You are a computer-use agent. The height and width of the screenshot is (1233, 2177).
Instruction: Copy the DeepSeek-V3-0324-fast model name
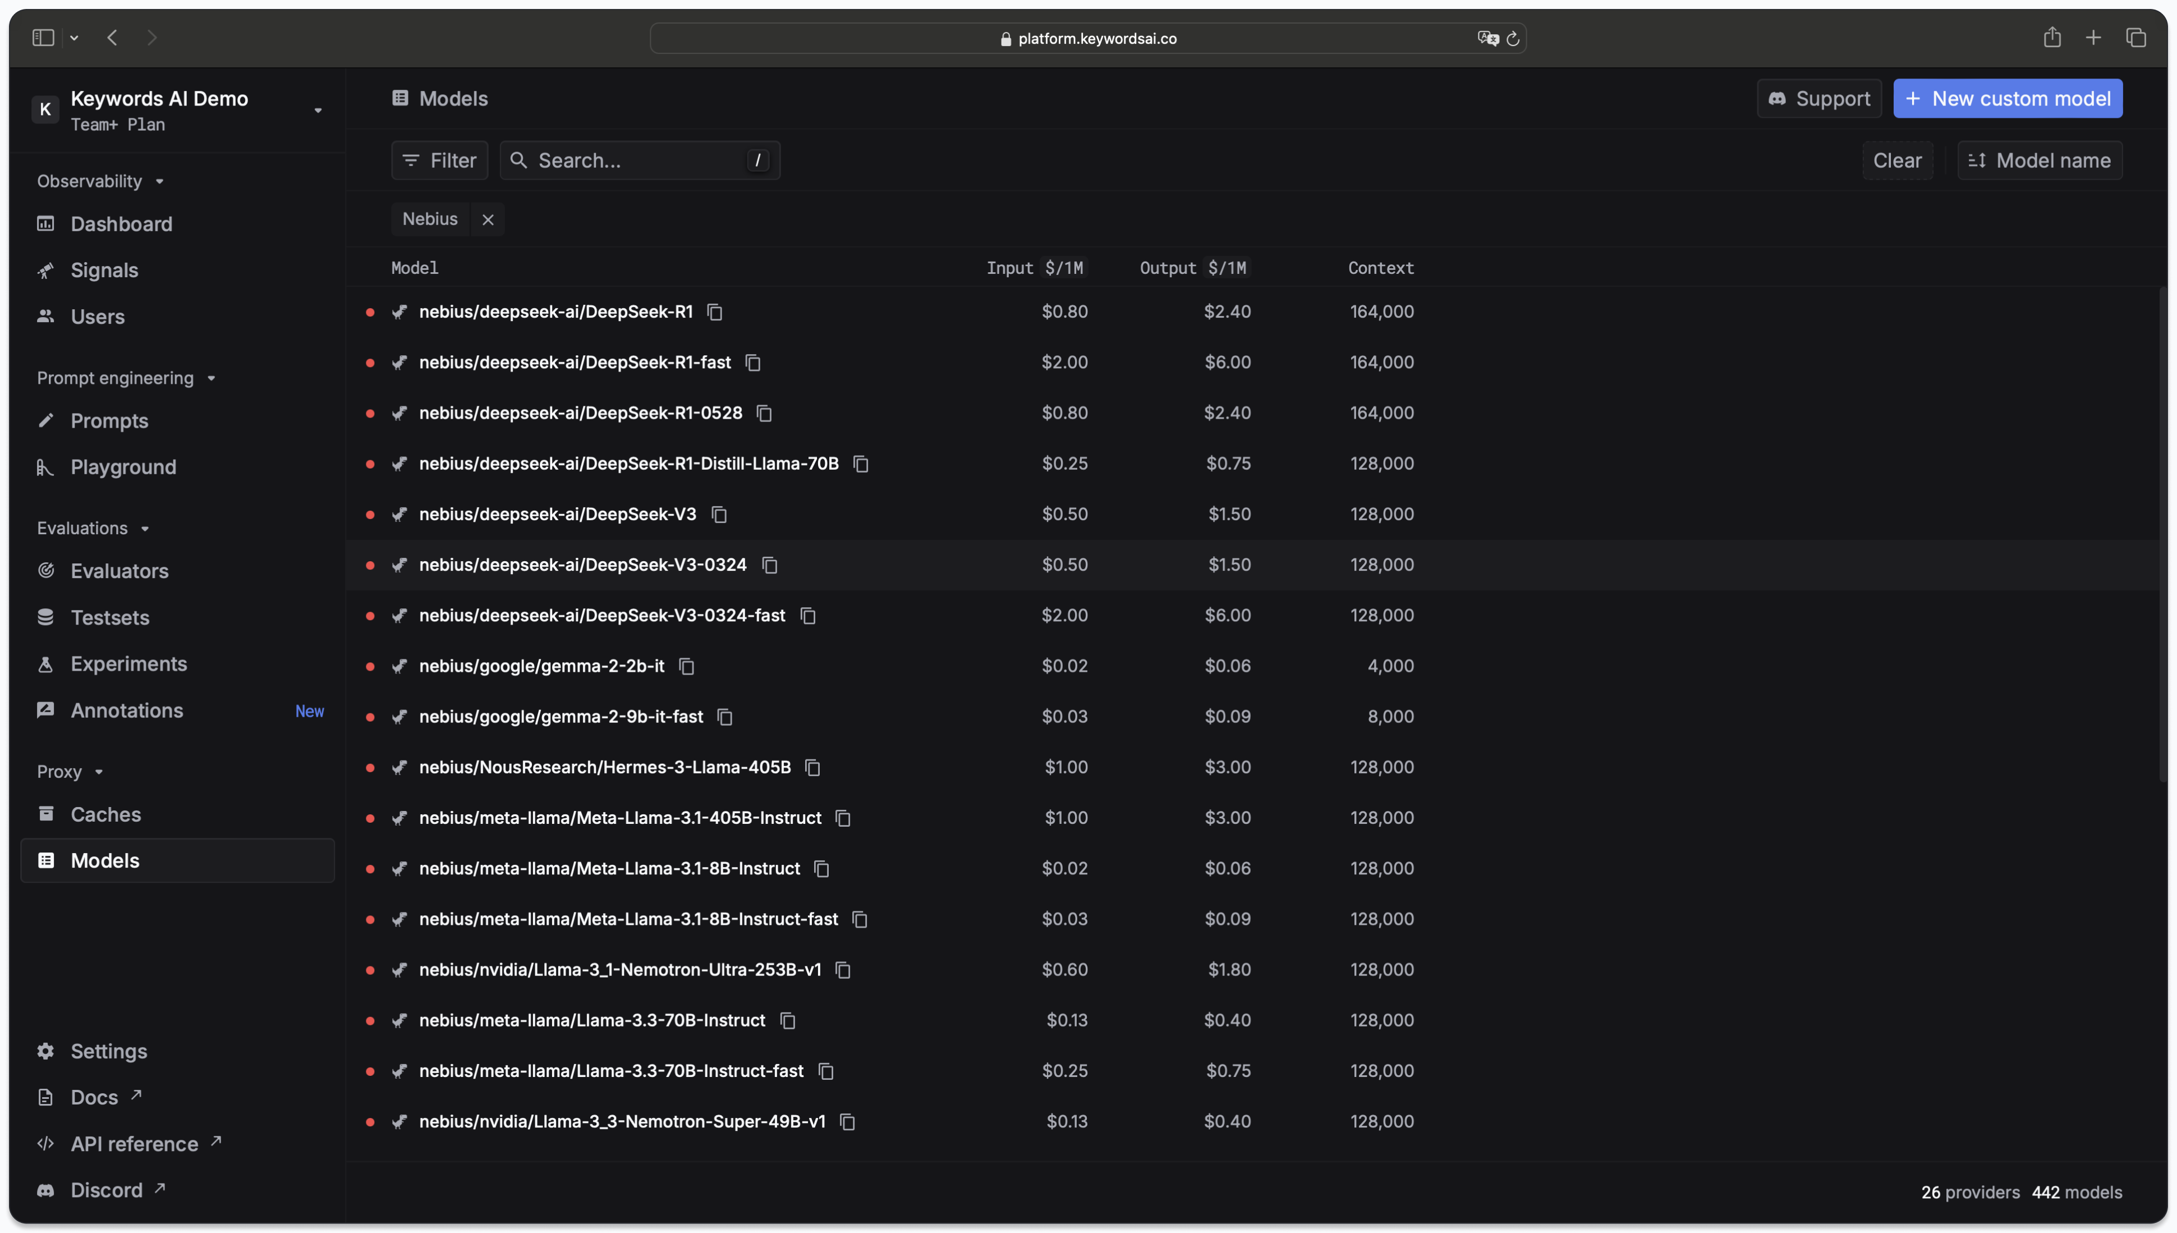point(809,616)
